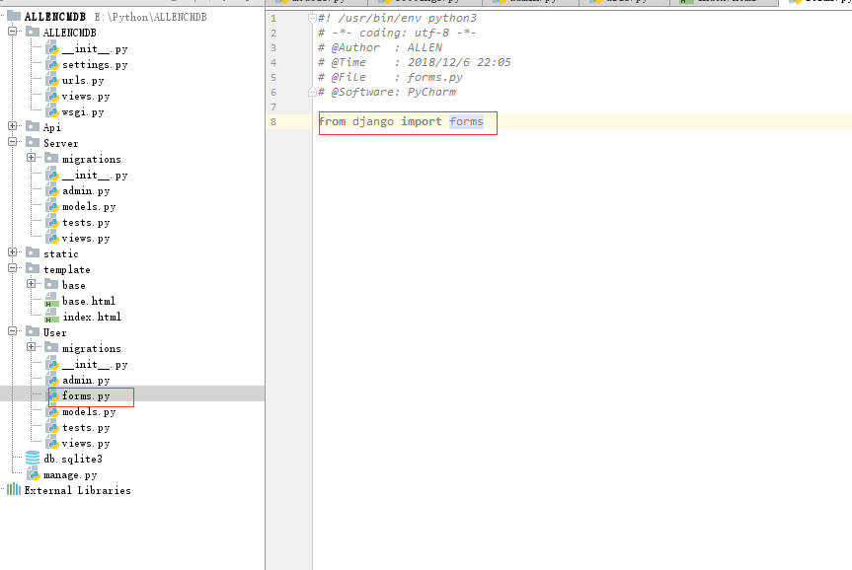This screenshot has height=570, width=852.
Task: Collapse the ALLENCMDB subfolder tree node
Action: point(12,32)
